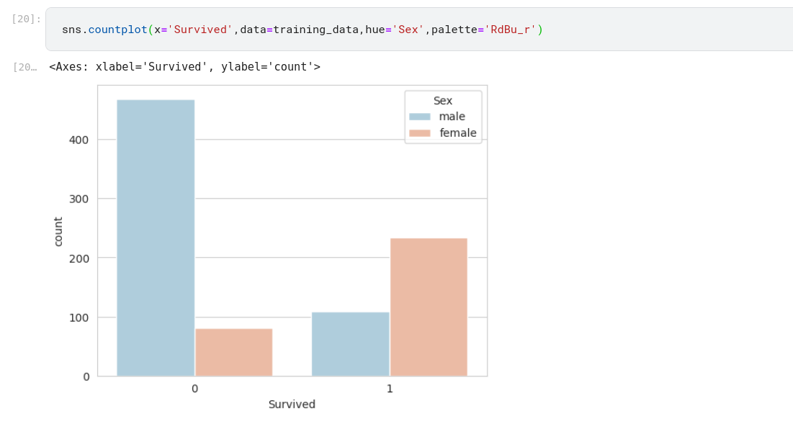
Task: Click the 400 y-axis tick label
Action: click(x=80, y=140)
